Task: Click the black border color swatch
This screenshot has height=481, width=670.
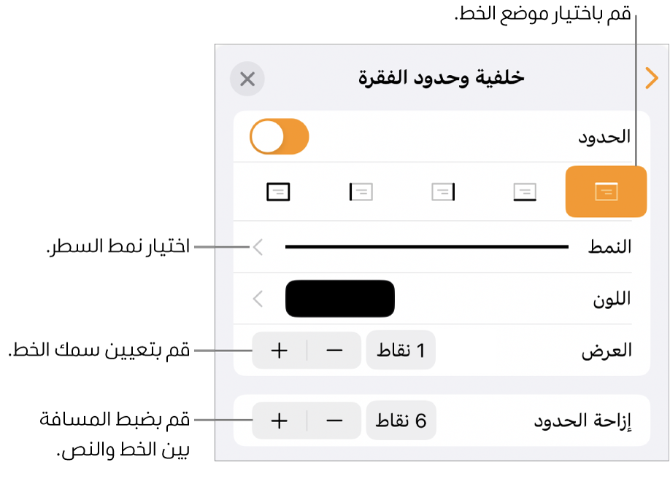Action: pyautogui.click(x=340, y=298)
